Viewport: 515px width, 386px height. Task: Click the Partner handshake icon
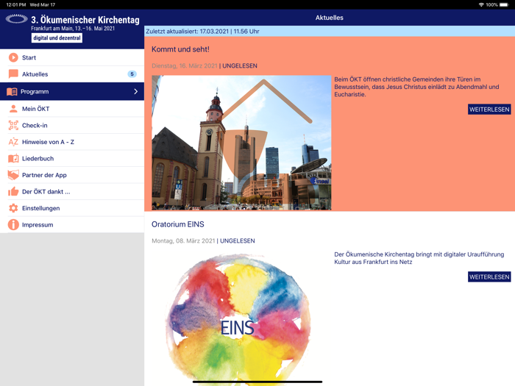point(13,175)
